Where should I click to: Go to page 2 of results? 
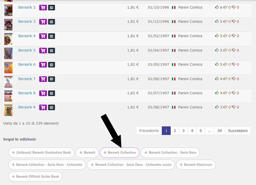175,131
